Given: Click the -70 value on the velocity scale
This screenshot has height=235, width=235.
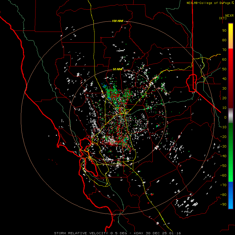Looking at the screenshot, I should [x=223, y=185].
